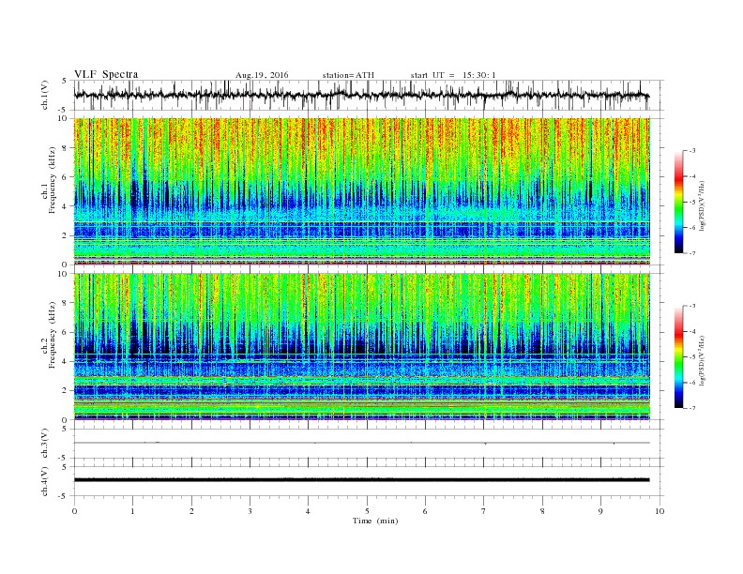Click the '8' kHz tick of ch.1 spectrogram
This screenshot has width=743, height=574.
(66, 148)
